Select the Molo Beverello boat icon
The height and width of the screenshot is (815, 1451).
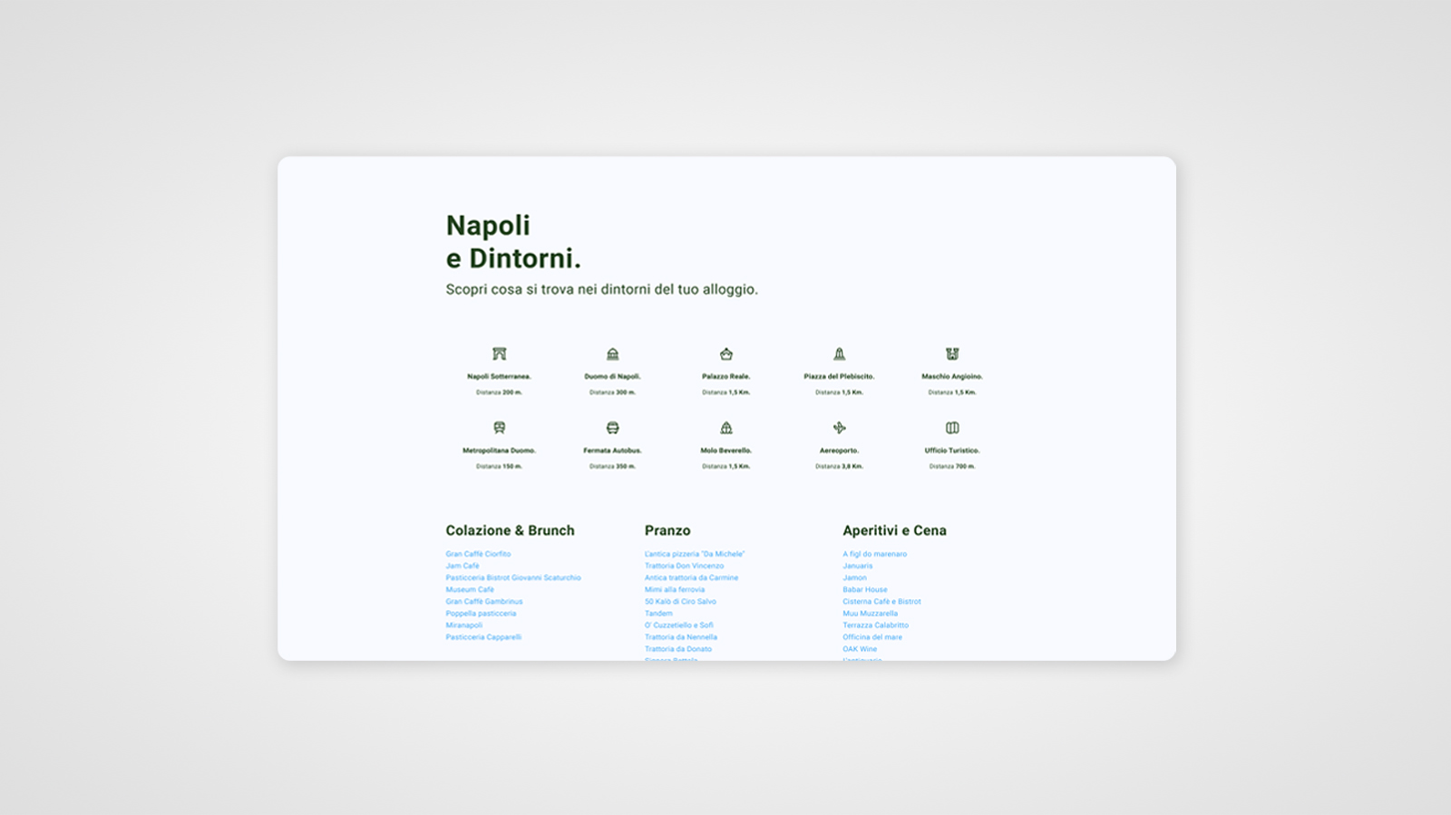(x=725, y=428)
